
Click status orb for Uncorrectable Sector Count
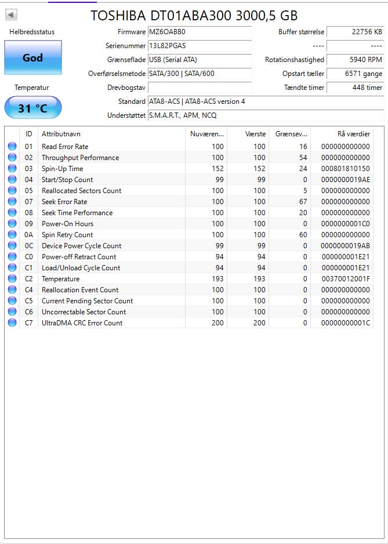[x=12, y=311]
